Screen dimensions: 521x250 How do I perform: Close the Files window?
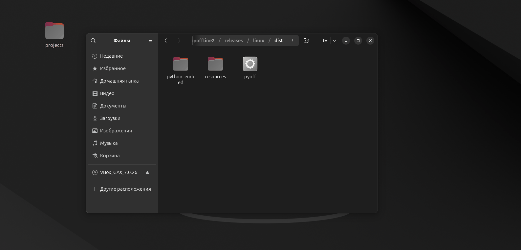coord(370,41)
